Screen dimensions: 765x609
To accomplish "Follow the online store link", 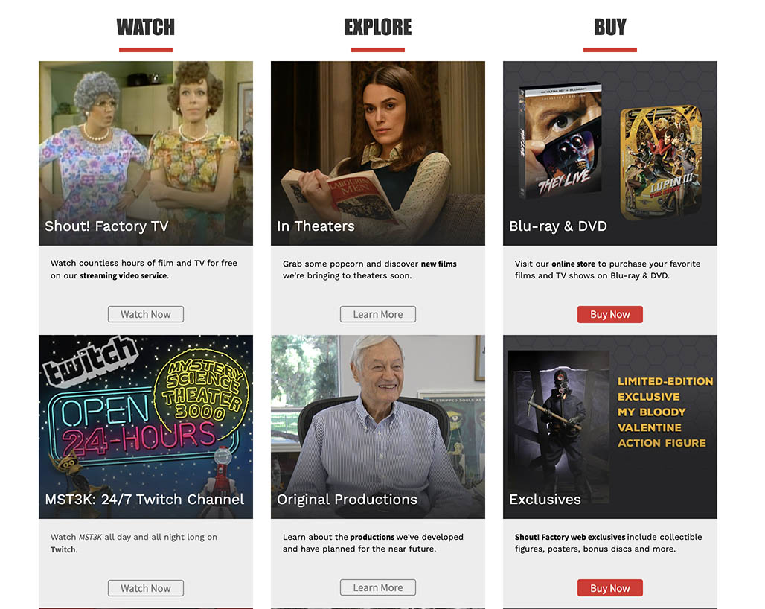I will pyautogui.click(x=573, y=264).
